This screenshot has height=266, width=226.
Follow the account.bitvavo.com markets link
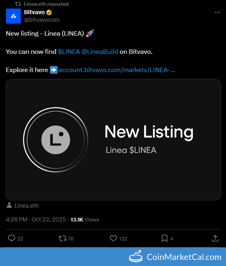pos(117,70)
